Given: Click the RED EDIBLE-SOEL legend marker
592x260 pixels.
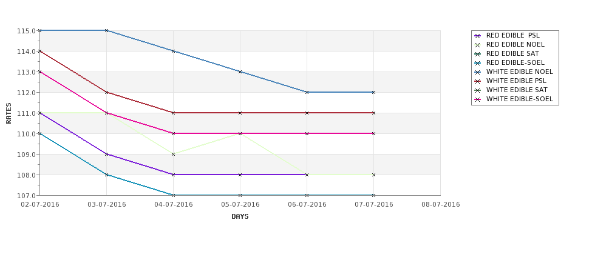Looking at the screenshot, I should pos(478,63).
